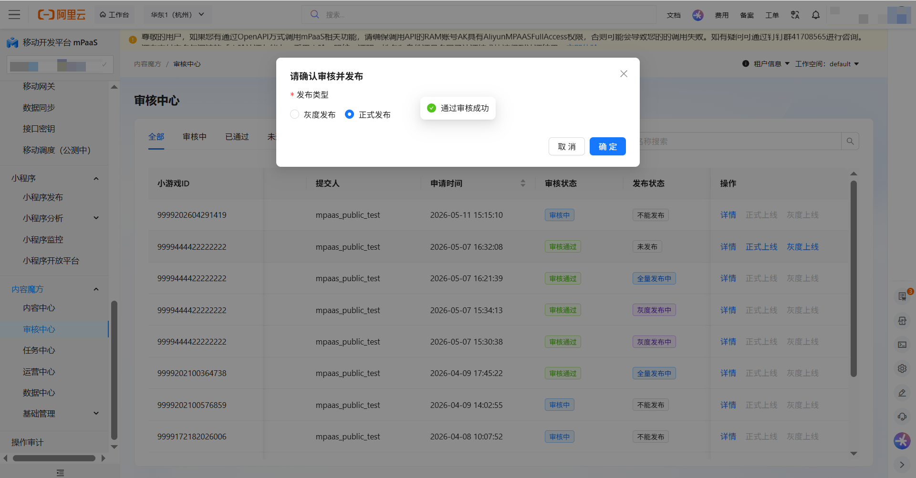The height and width of the screenshot is (478, 916).
Task: Click the Alibaba Cloud logo
Action: coord(62,15)
